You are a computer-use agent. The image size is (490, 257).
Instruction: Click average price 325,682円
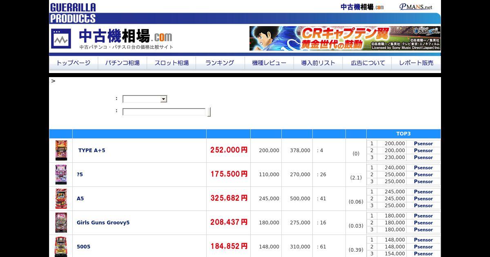(x=229, y=198)
